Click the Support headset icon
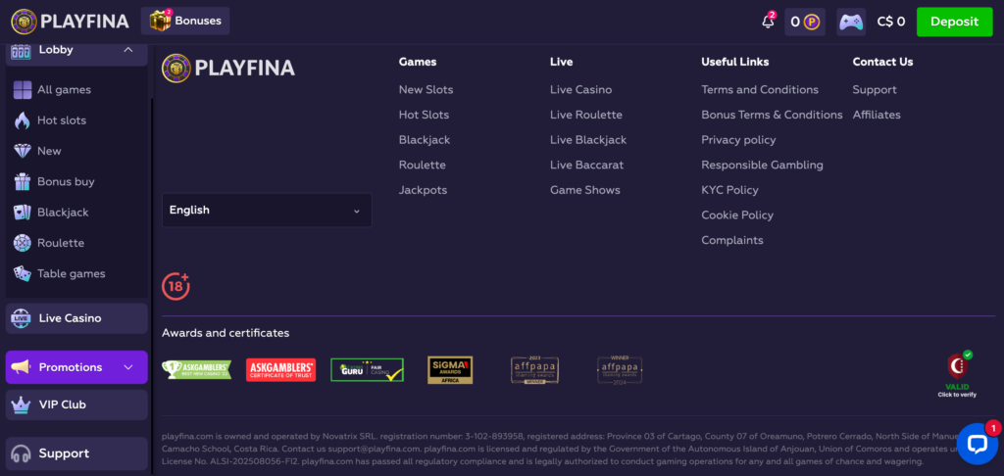 pos(22,453)
